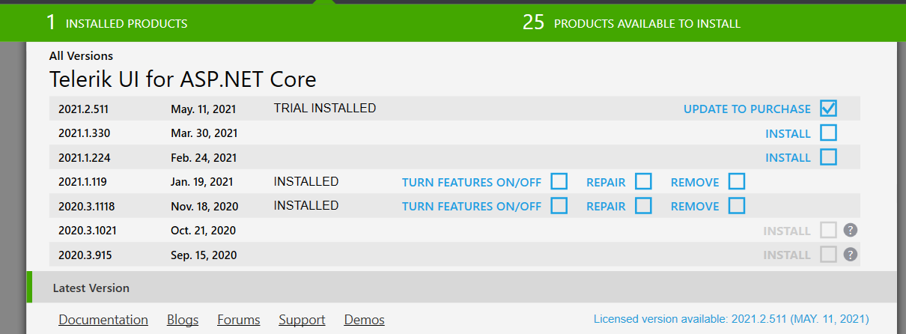This screenshot has width=906, height=334.
Task: Click help icon for version 2020.3.1021
Action: (850, 230)
